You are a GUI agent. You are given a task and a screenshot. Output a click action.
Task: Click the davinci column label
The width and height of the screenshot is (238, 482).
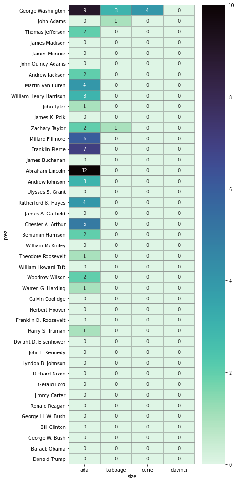pos(179,470)
